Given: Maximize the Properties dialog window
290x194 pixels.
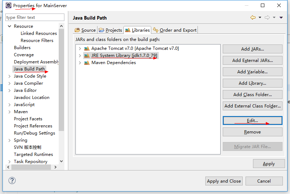Looking at the screenshot, I should pos(263,6).
